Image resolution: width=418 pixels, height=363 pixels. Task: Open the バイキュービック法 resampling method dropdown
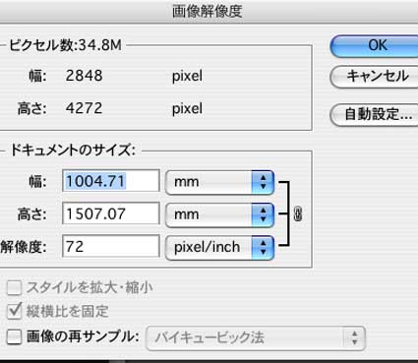pos(256,337)
